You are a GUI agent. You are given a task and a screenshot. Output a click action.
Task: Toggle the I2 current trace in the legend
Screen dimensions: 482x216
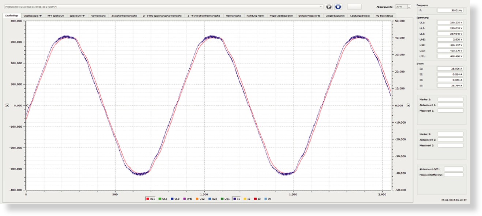click(x=248, y=199)
